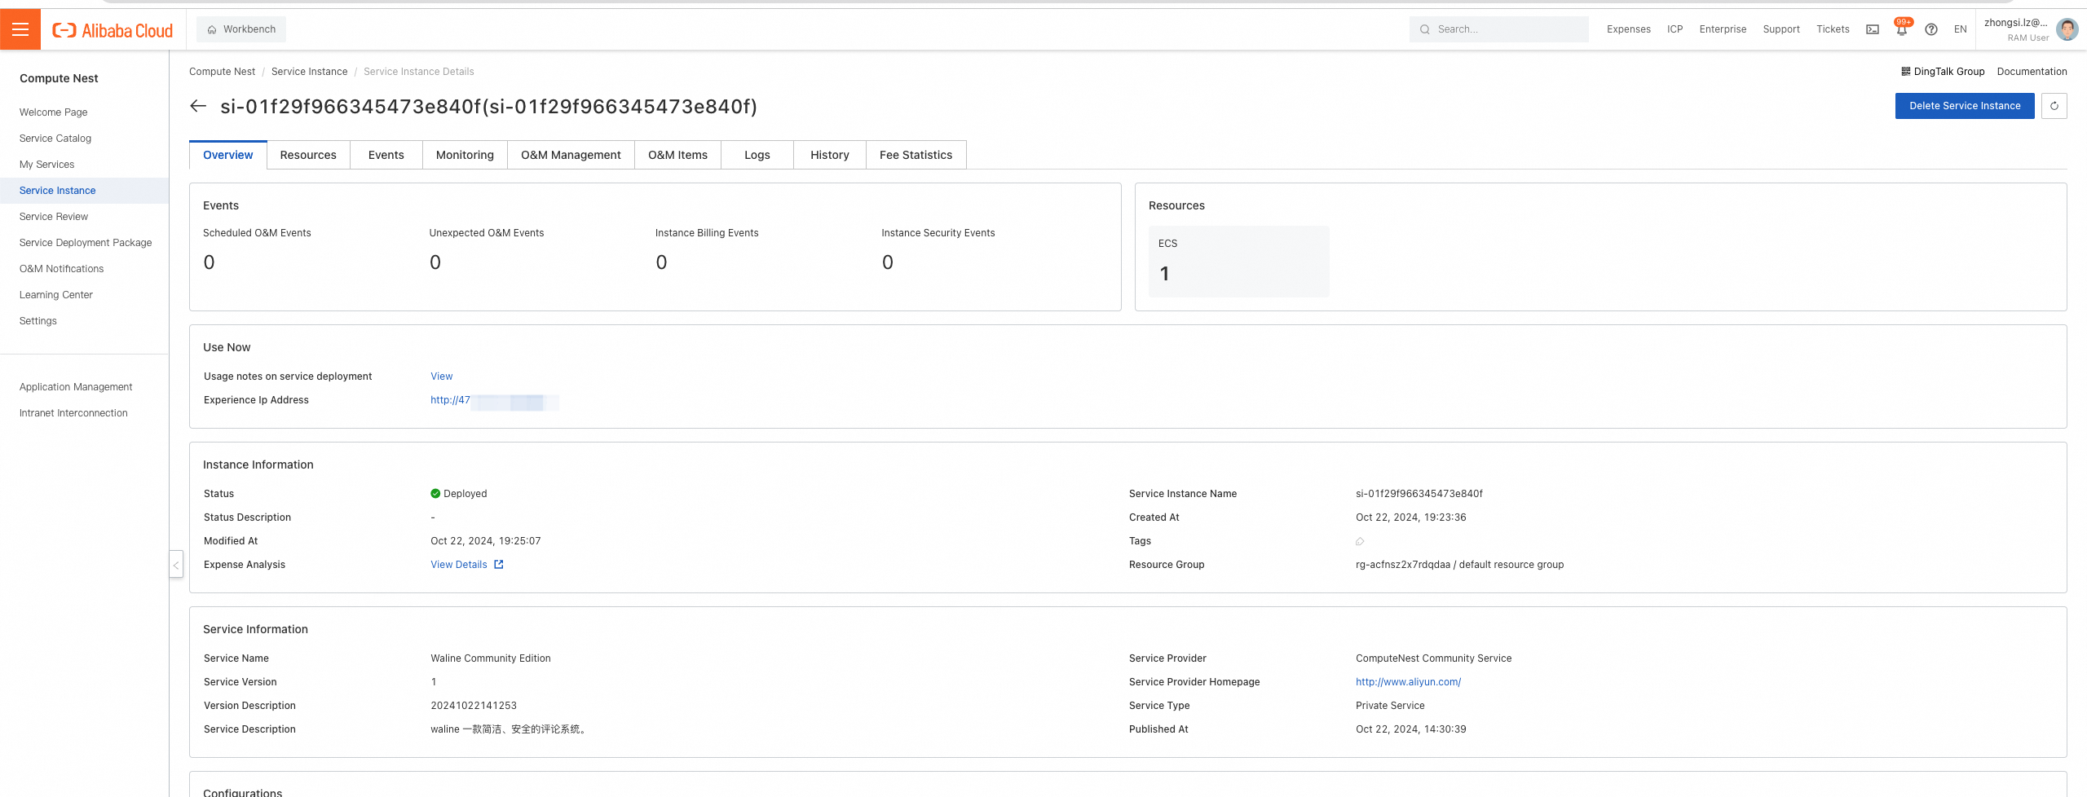The height and width of the screenshot is (797, 2087).
Task: Click Service Instance breadcrumb
Action: [309, 72]
